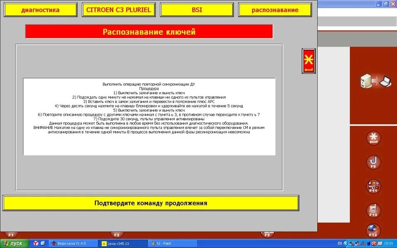Click the 19:33 taskbar clock
397x248 pixels.
(389, 243)
